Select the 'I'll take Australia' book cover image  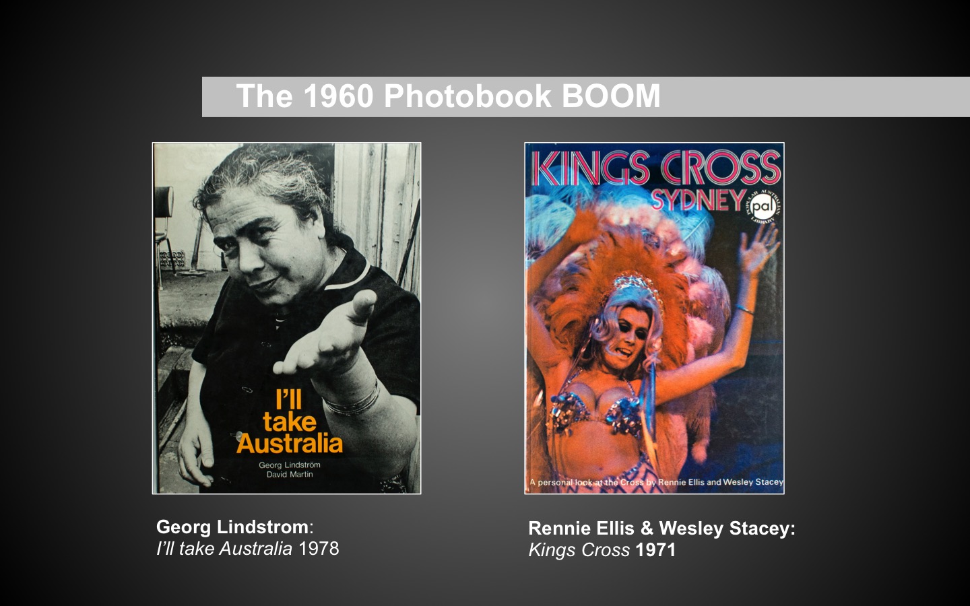[x=287, y=318]
